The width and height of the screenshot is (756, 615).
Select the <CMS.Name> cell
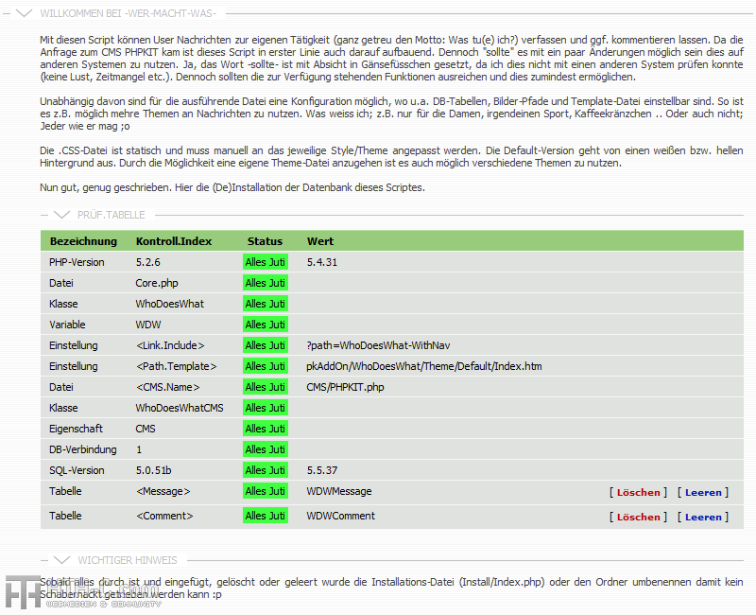tap(168, 387)
